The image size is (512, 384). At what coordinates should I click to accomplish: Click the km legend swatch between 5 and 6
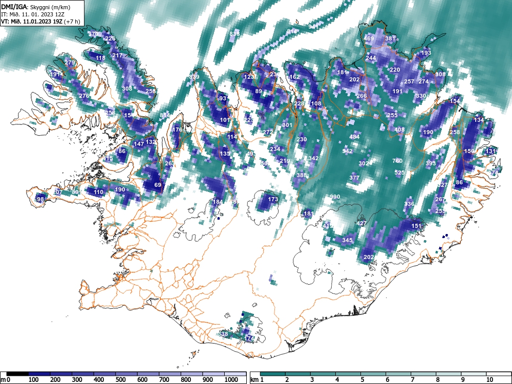(373, 374)
